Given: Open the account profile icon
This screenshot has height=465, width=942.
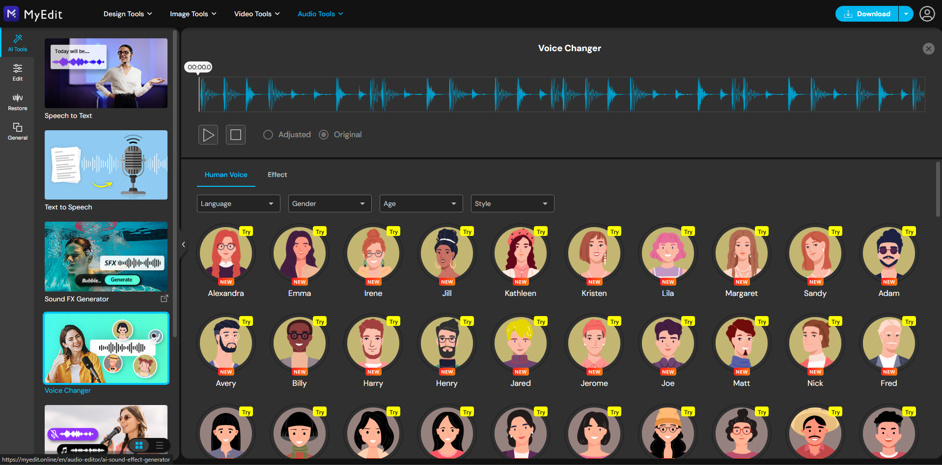Looking at the screenshot, I should tap(927, 14).
